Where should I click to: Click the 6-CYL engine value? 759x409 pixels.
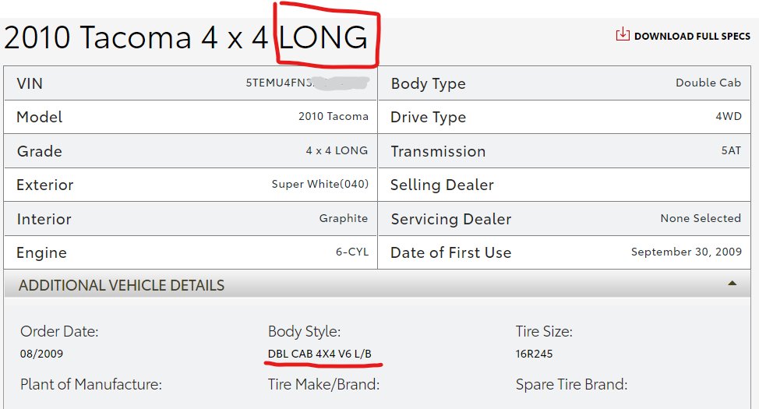pos(352,252)
